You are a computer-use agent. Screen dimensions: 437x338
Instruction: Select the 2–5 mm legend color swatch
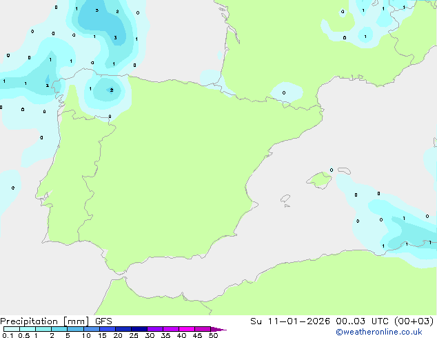59,329
